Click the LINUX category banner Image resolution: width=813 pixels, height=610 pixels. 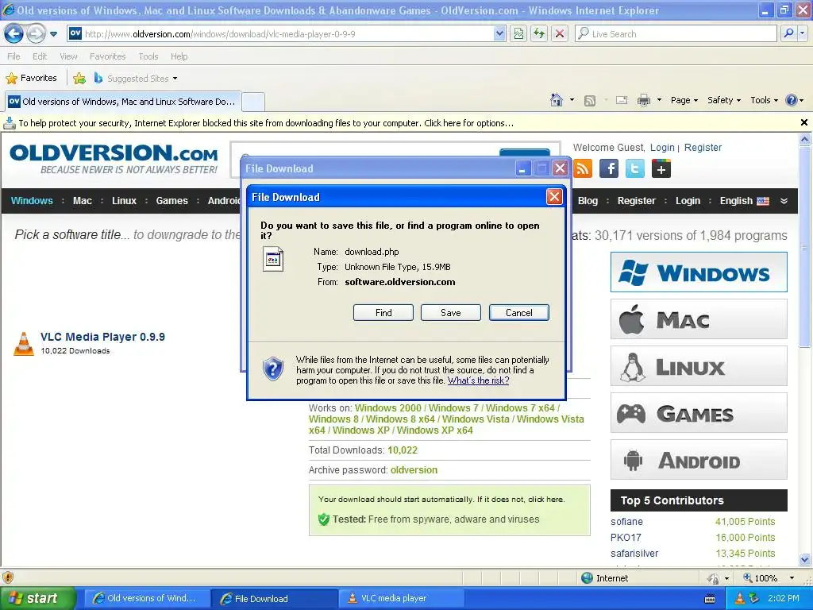point(699,366)
